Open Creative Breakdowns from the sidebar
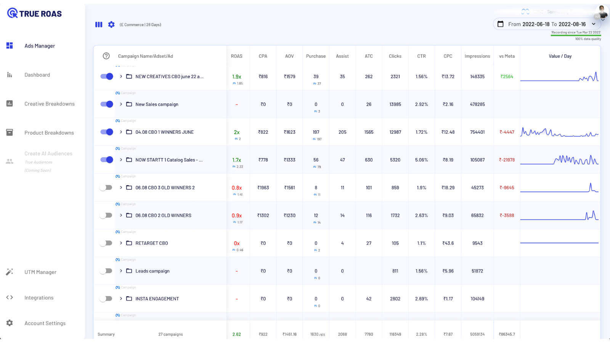Viewport: 610px width, 343px height. tap(49, 103)
